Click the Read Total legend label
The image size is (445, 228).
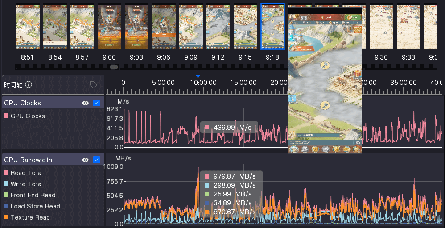27,173
